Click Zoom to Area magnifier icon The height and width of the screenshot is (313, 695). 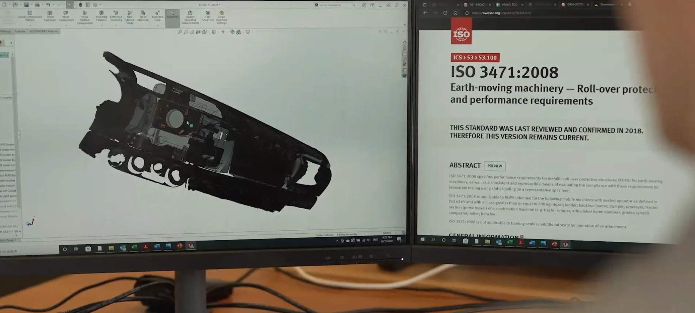coord(186,32)
